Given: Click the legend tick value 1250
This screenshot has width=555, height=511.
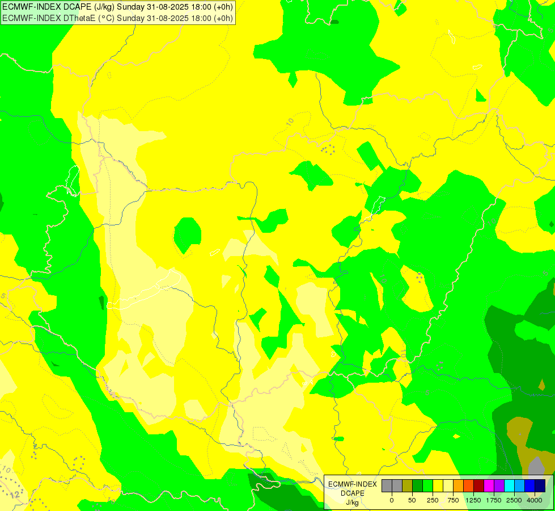Looking at the screenshot, I should point(473,500).
